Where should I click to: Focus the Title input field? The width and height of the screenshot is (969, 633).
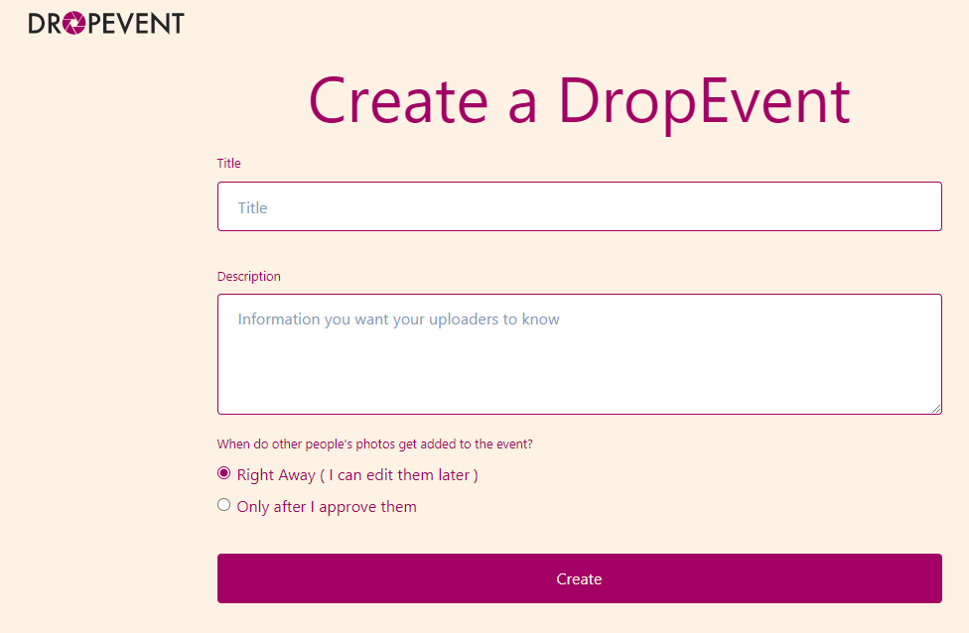[579, 206]
